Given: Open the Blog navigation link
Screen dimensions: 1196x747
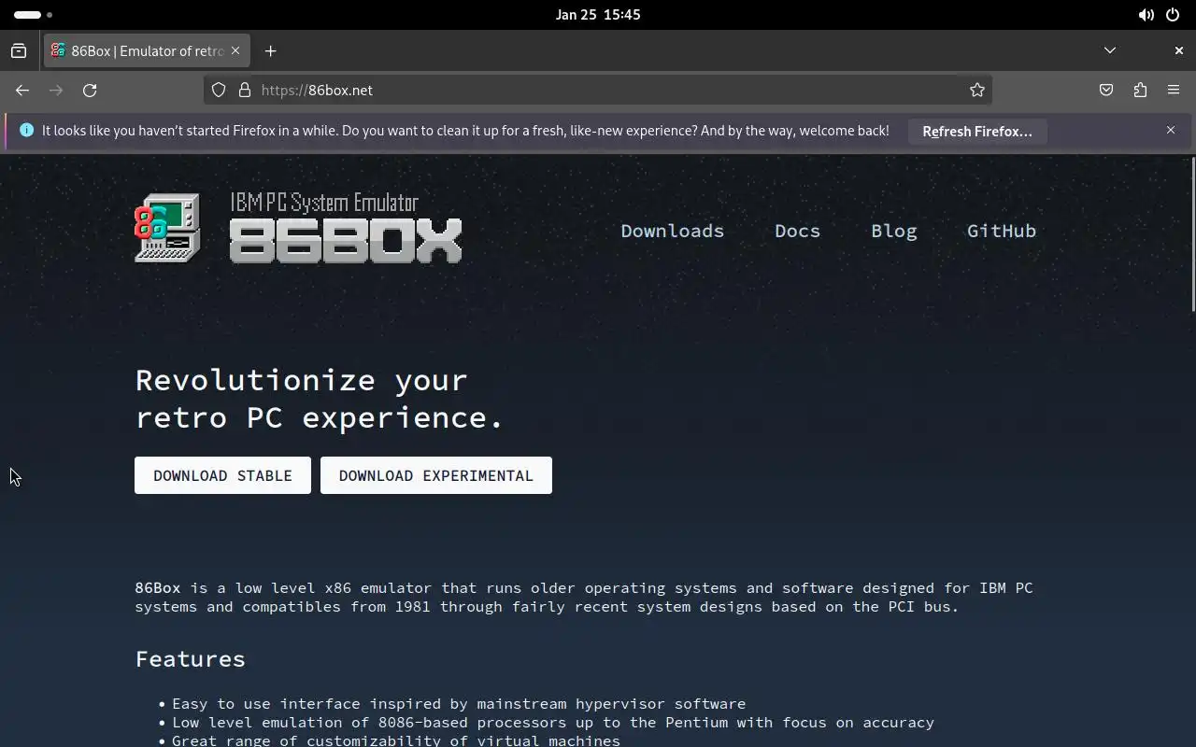Looking at the screenshot, I should coord(894,232).
